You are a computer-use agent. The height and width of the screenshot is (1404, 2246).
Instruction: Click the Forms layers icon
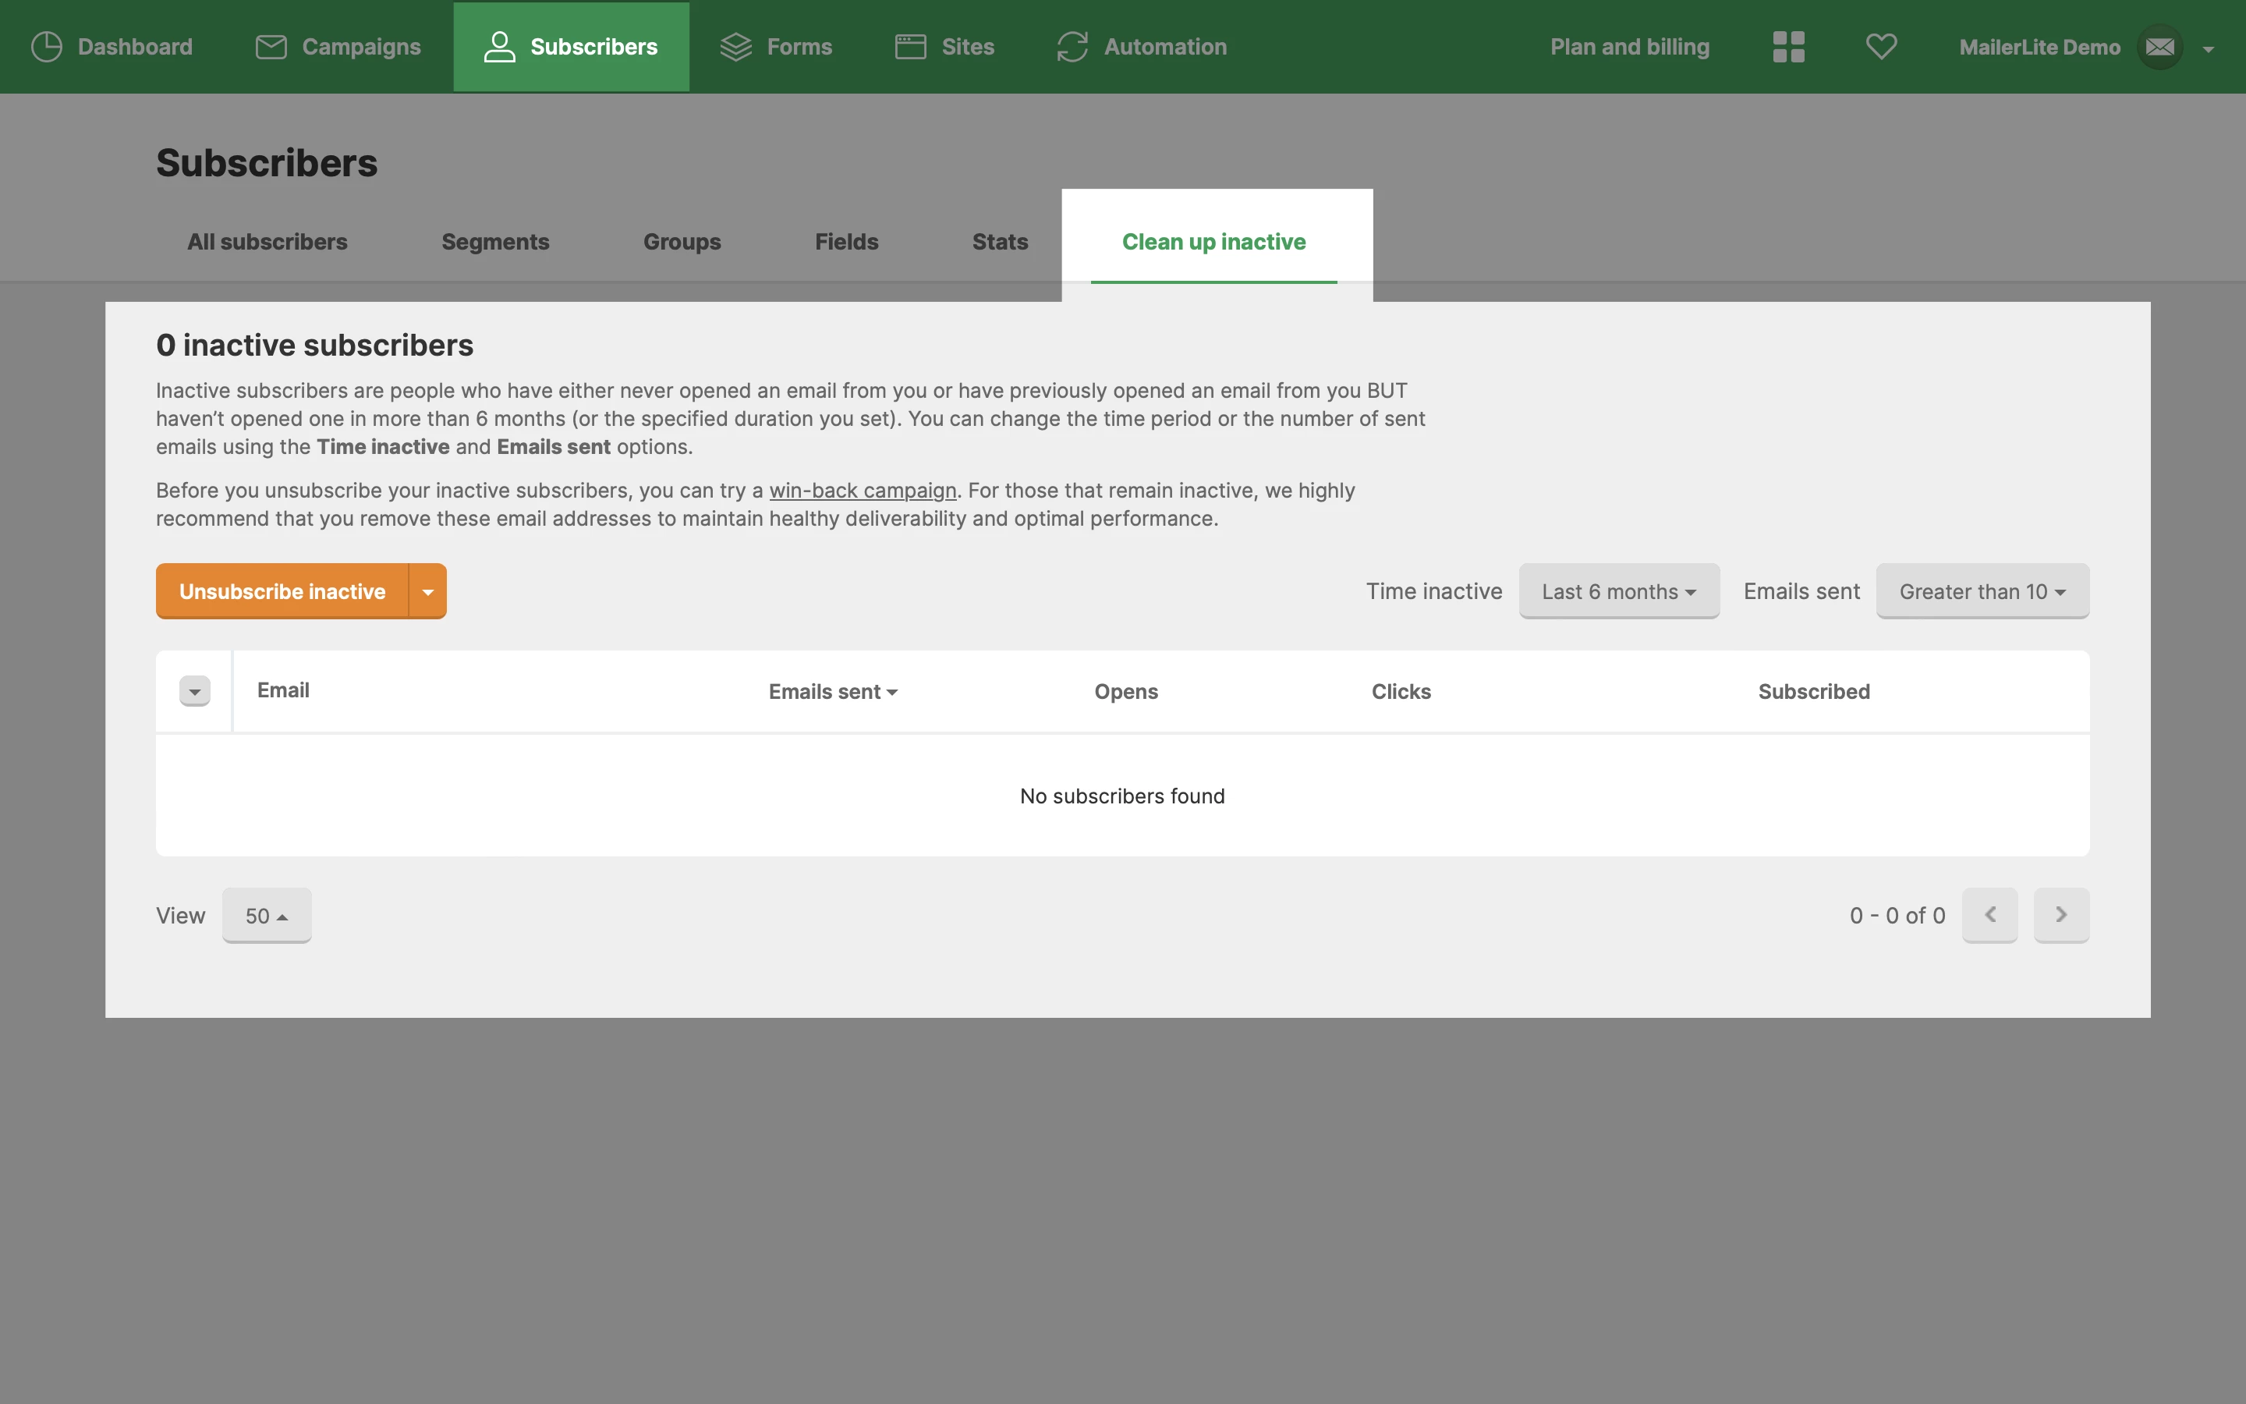coord(736,47)
